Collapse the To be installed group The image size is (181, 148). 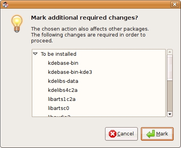point(35,54)
